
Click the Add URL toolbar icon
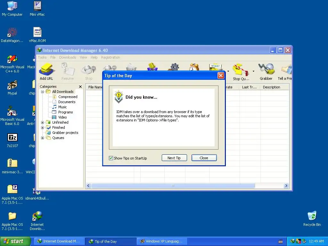[46, 72]
